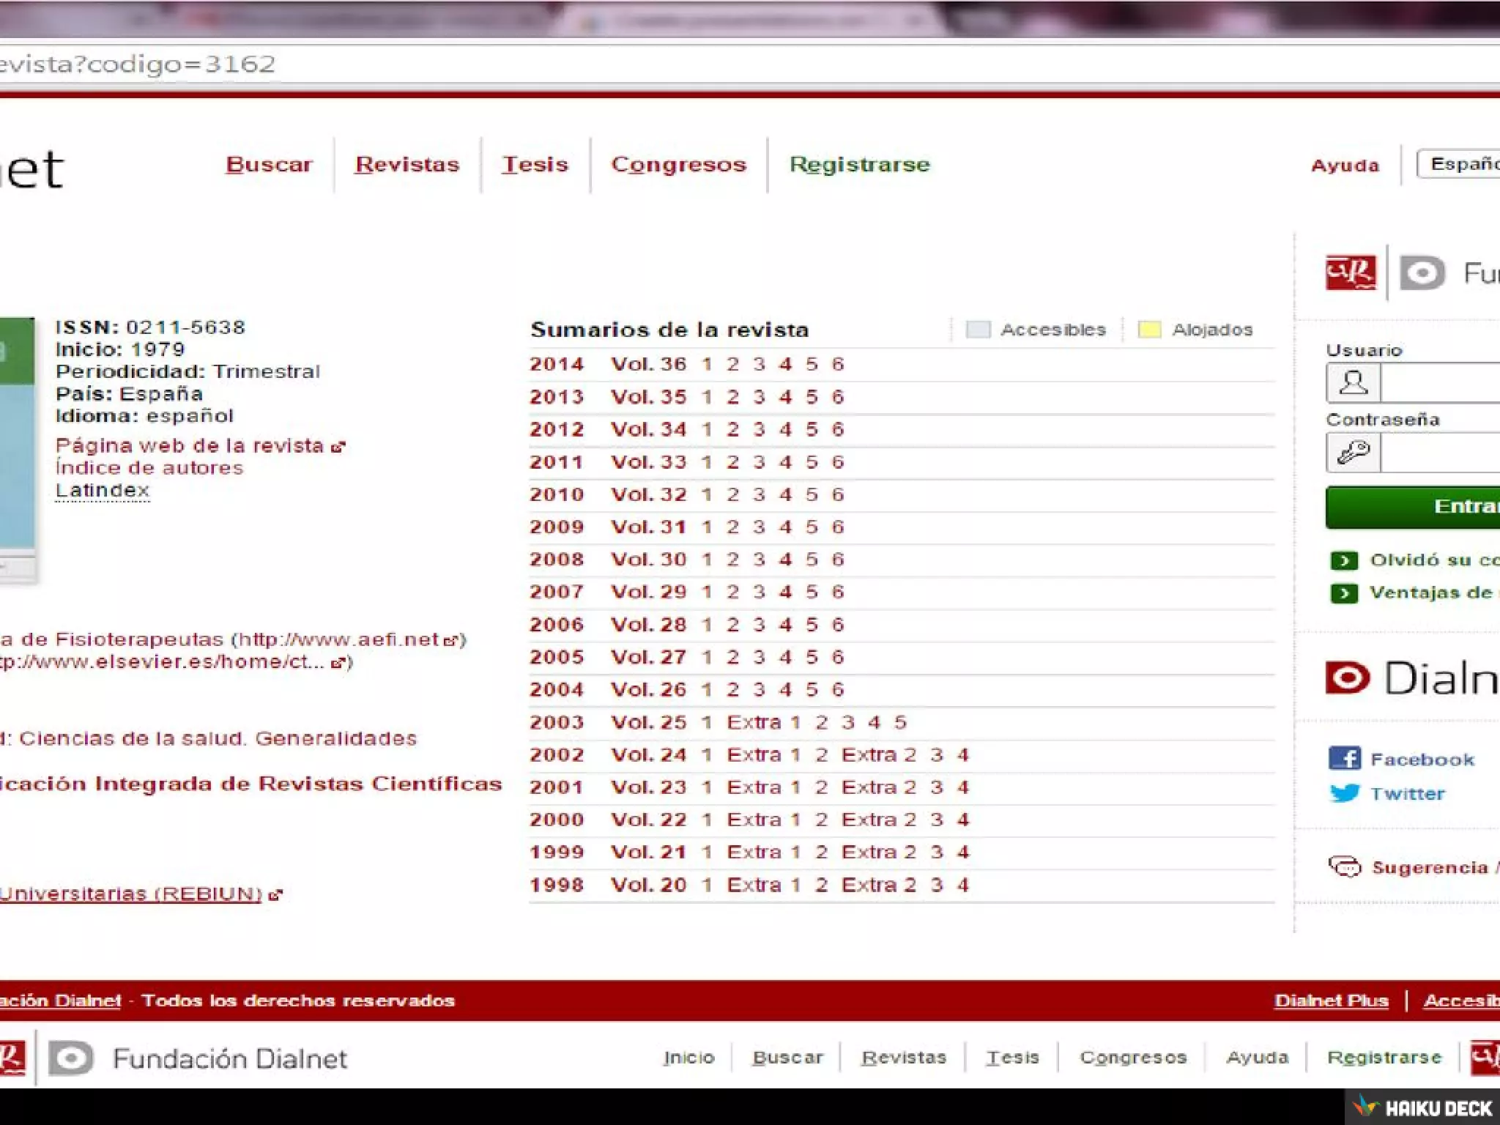Click the green arrow beside Ventajas
1500x1125 pixels.
1343,593
